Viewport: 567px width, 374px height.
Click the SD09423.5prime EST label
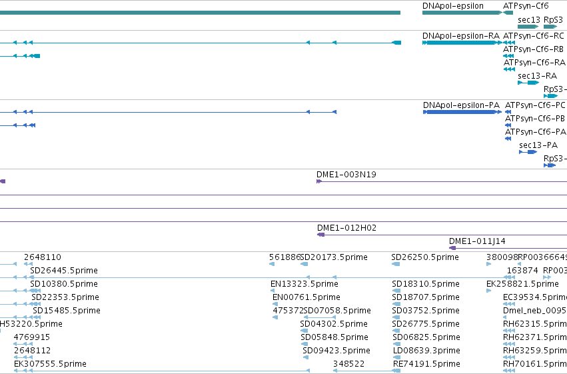(336, 351)
